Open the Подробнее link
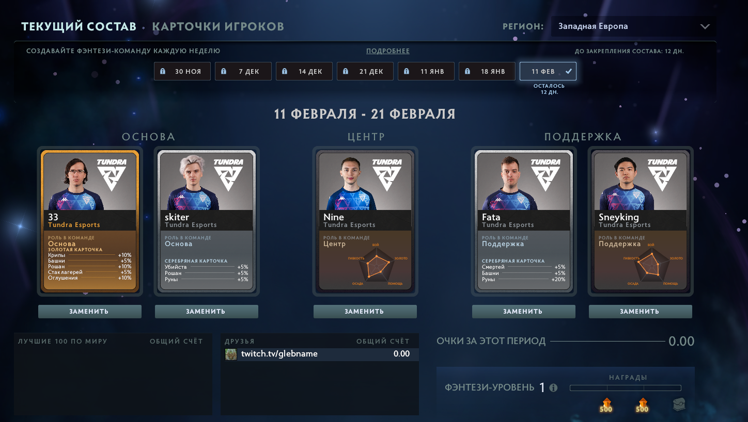 coord(388,51)
